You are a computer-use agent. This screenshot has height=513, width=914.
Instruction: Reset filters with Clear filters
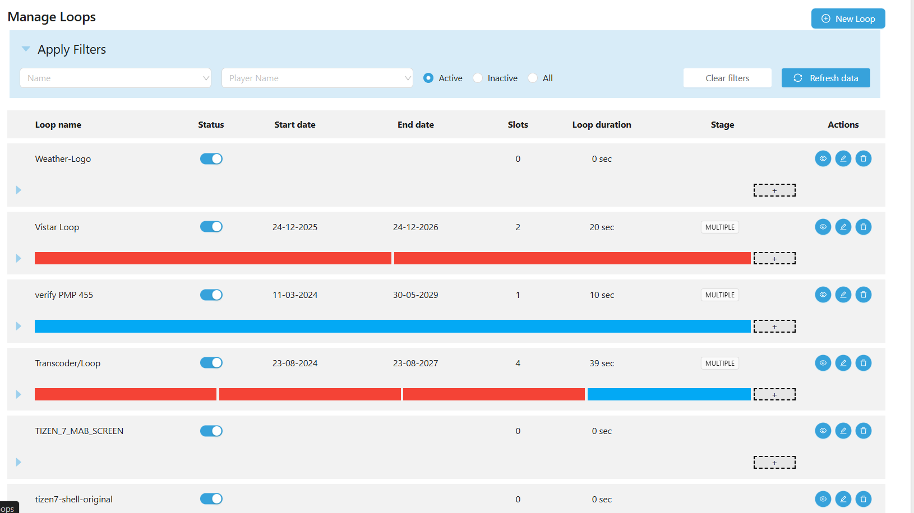tap(727, 78)
